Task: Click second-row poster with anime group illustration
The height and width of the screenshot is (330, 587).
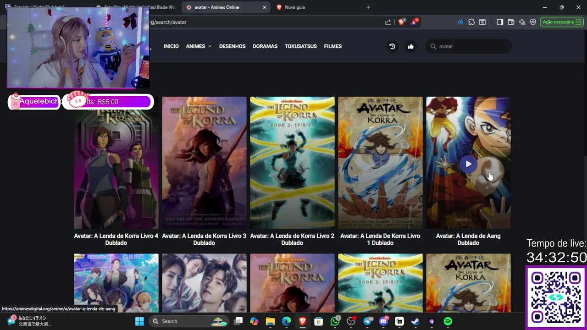Action: click(116, 283)
